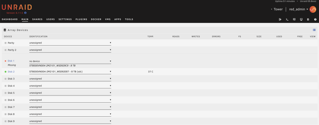The height and width of the screenshot is (125, 319).
Task: Click the Identification column header
Action: [38, 37]
